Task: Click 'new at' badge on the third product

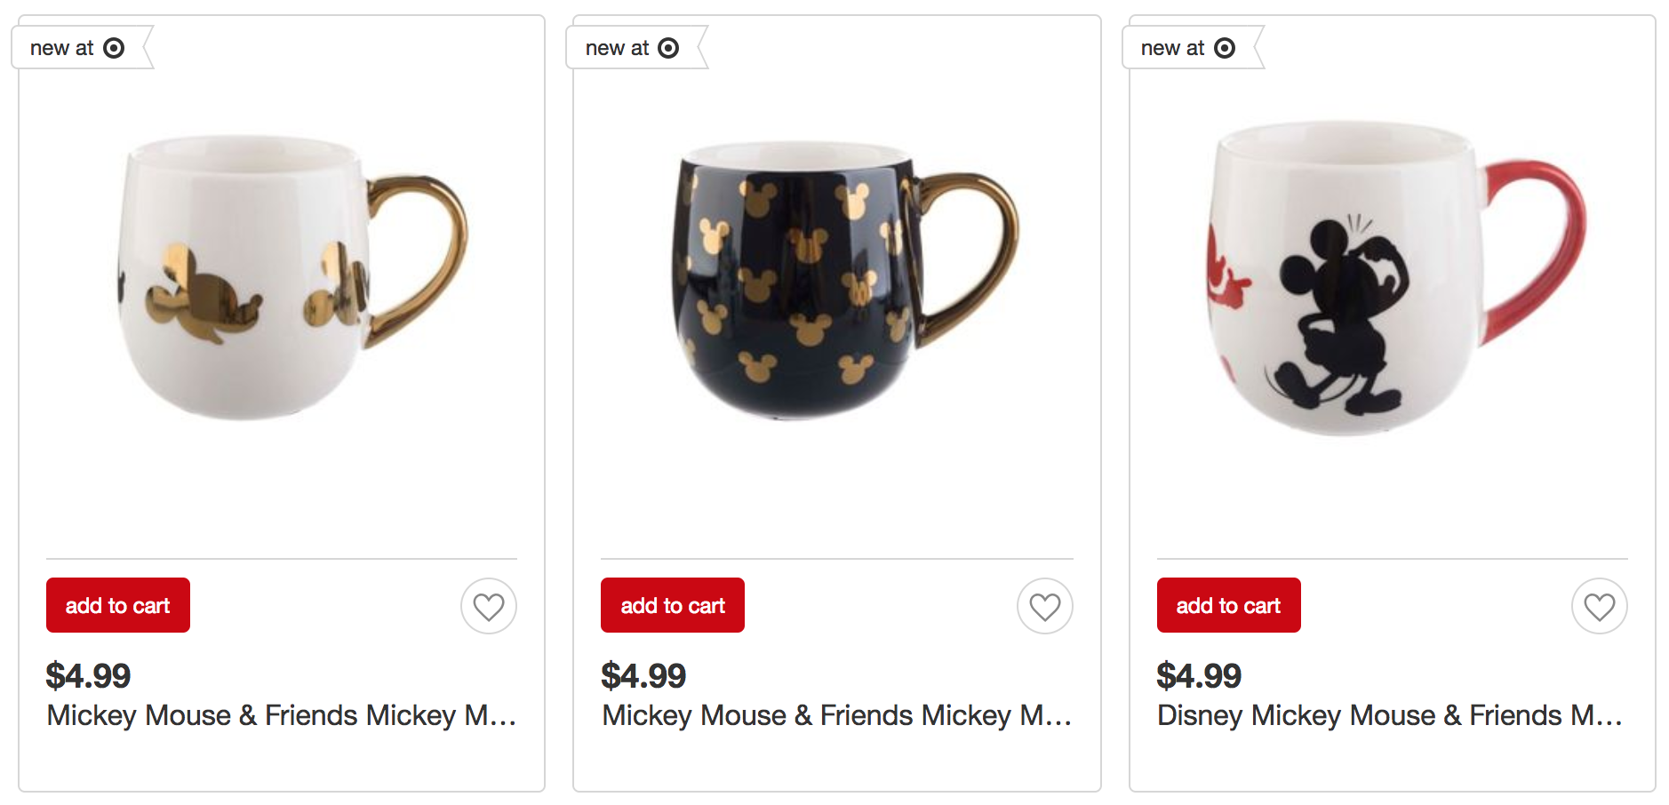Action: pos(1172,48)
